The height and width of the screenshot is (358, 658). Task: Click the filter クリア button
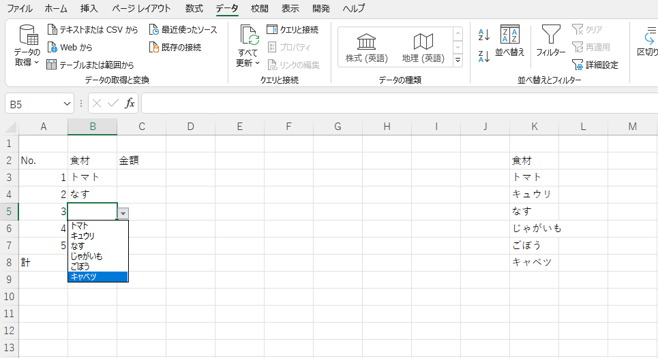point(586,30)
